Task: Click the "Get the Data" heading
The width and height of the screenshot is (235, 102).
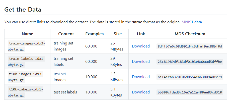Action: point(23,10)
